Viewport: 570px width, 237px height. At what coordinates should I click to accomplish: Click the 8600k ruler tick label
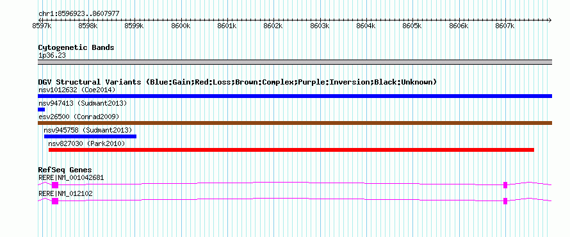(x=181, y=26)
